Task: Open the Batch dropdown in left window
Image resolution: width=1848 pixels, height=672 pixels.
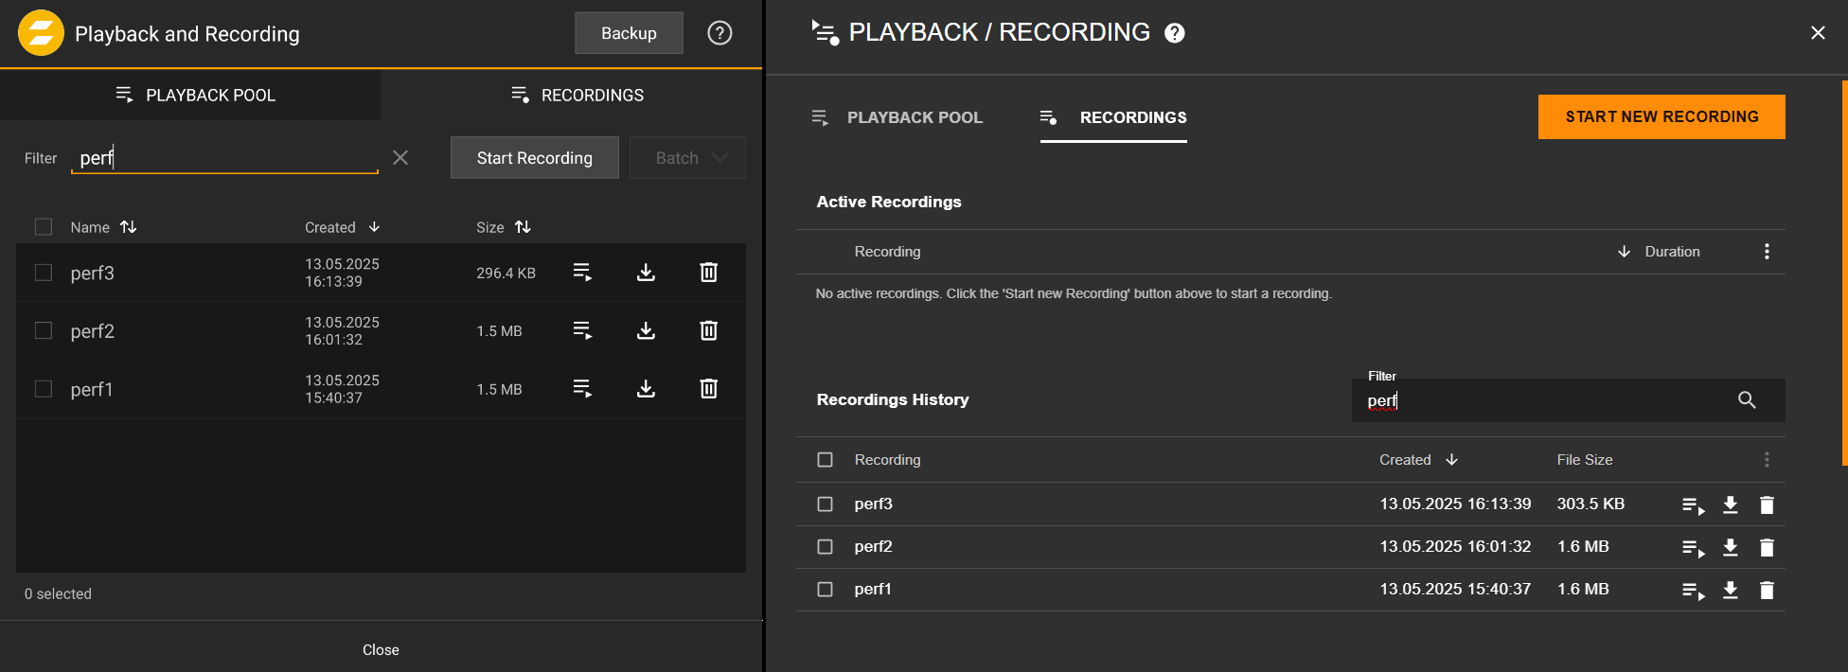Action: coord(687,157)
